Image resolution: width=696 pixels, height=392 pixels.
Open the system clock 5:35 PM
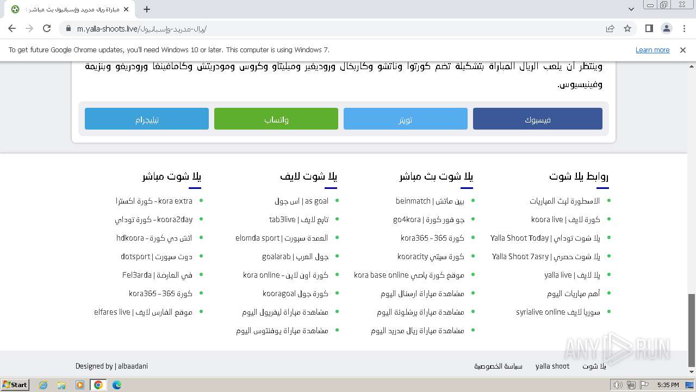[x=668, y=385]
